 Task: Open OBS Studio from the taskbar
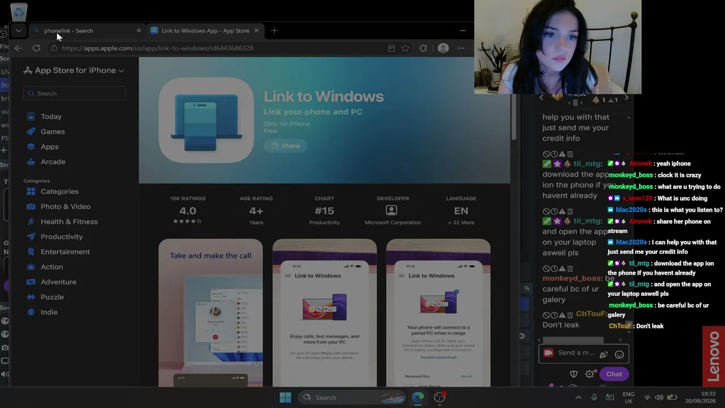440,397
